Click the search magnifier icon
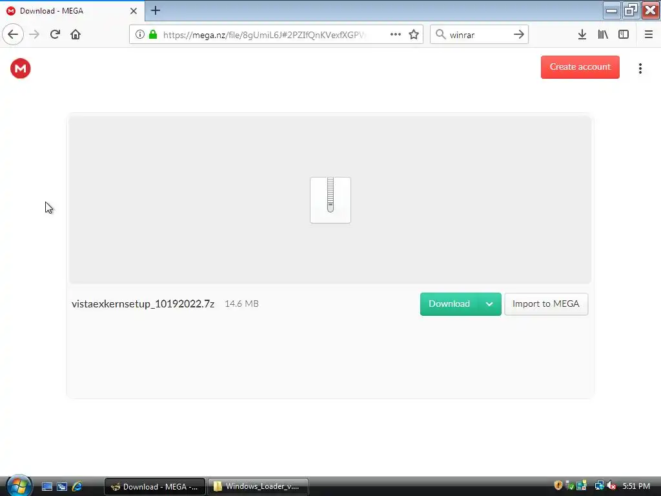Image resolution: width=661 pixels, height=496 pixels. pyautogui.click(x=440, y=35)
